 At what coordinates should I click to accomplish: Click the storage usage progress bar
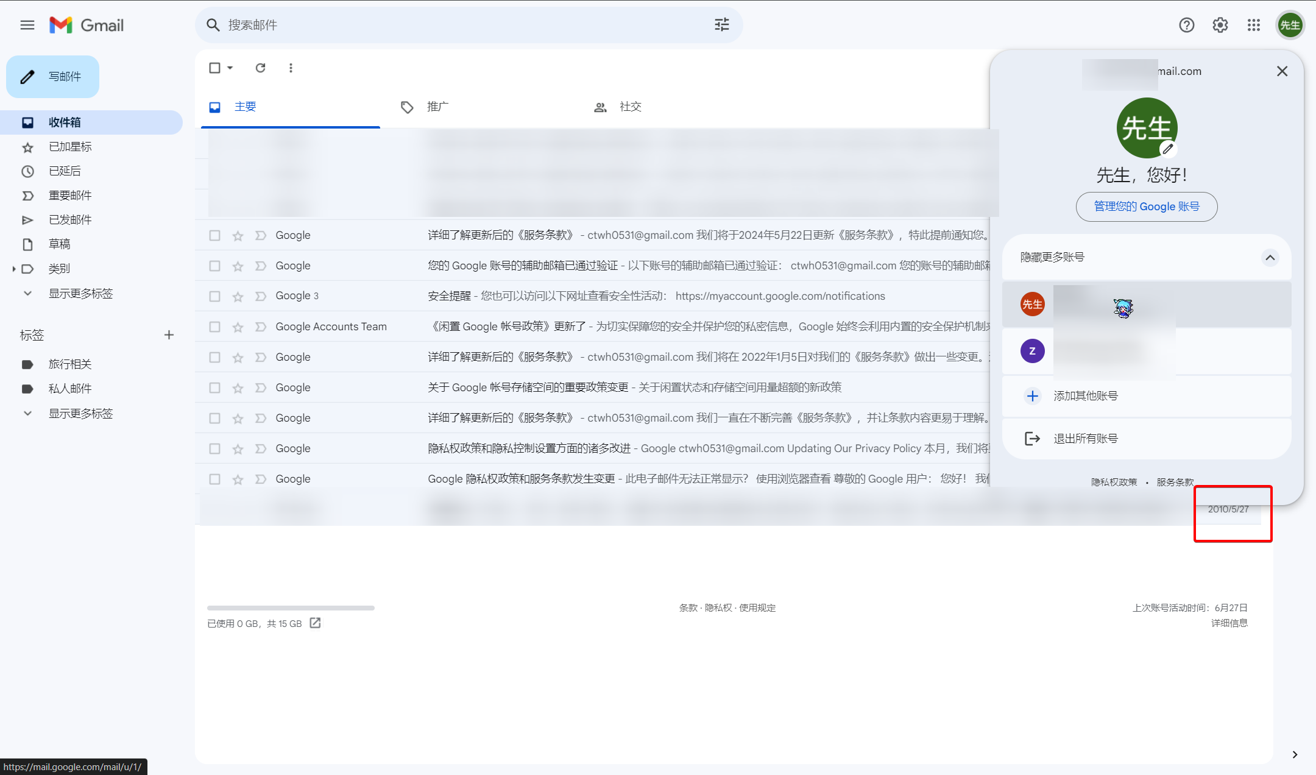[291, 608]
